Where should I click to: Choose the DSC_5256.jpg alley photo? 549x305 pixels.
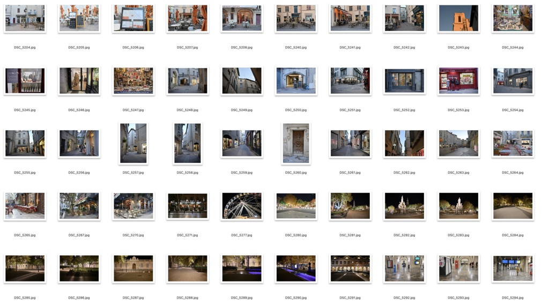(79, 143)
